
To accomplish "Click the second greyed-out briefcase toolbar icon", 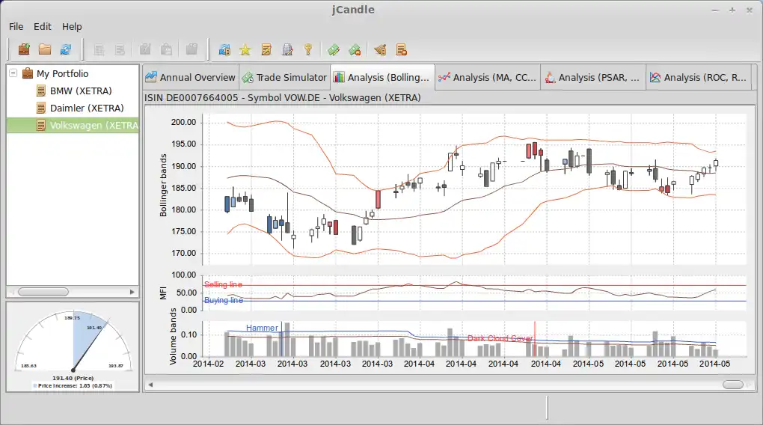I will point(166,49).
